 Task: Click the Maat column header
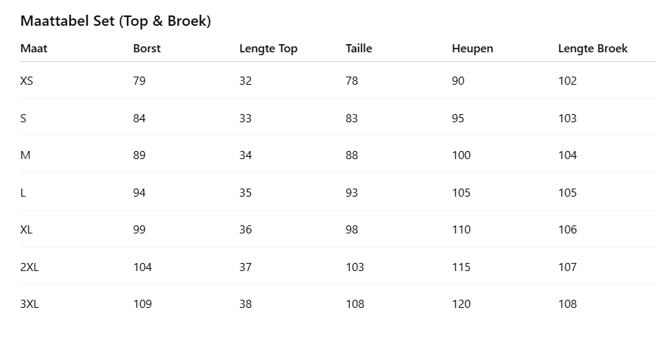pyautogui.click(x=34, y=49)
